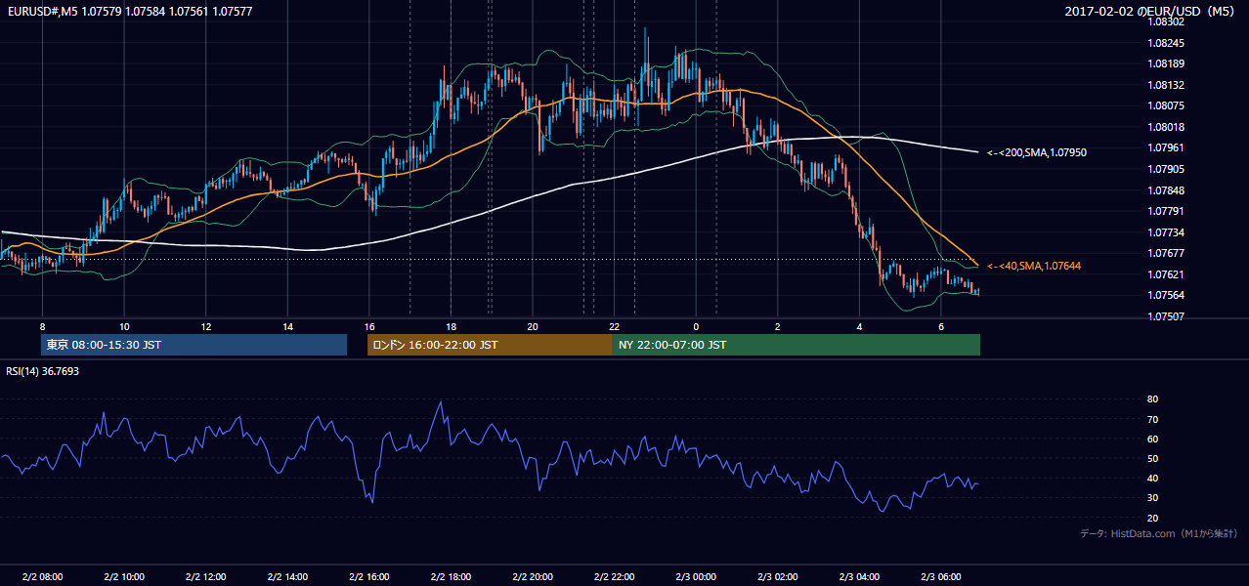Click the price axis value 1.07564
Screen dimensions: 1249x586
(x=1165, y=296)
